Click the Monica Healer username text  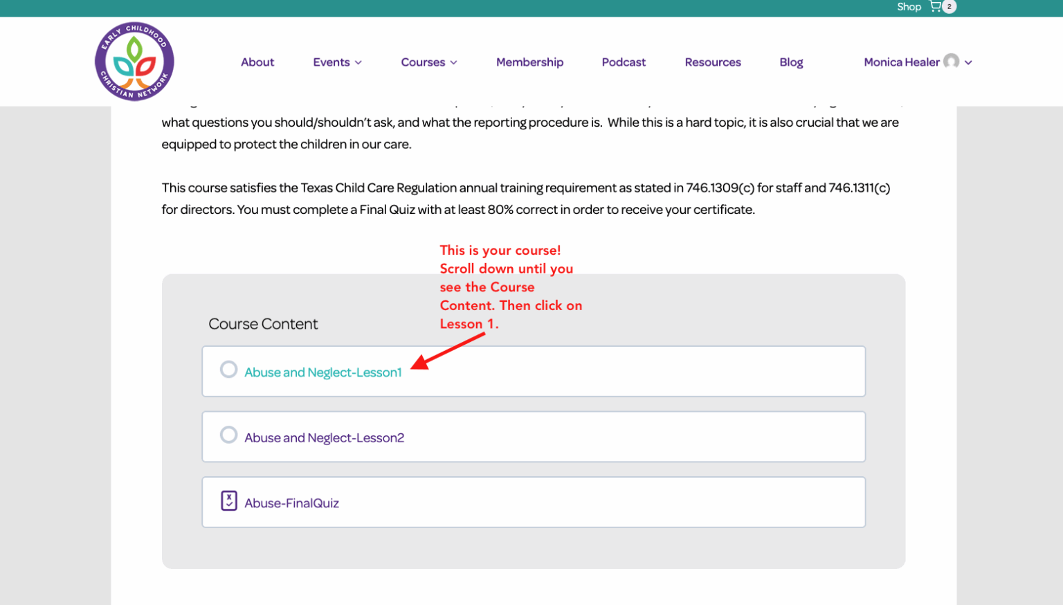coord(901,62)
